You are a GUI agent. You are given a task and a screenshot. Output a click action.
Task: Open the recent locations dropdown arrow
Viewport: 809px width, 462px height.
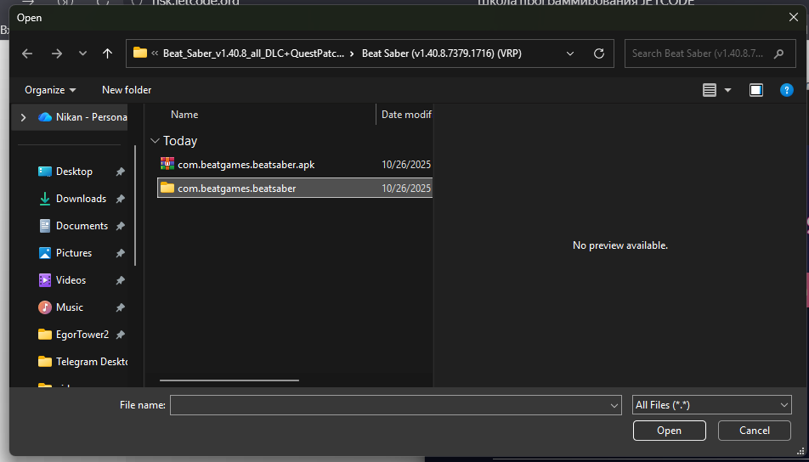click(82, 54)
